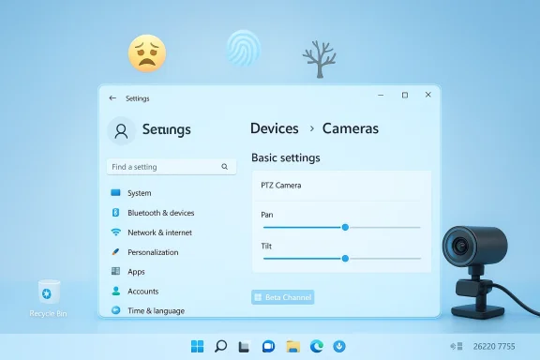Click the Accounts person icon
The image size is (540, 360).
point(116,292)
